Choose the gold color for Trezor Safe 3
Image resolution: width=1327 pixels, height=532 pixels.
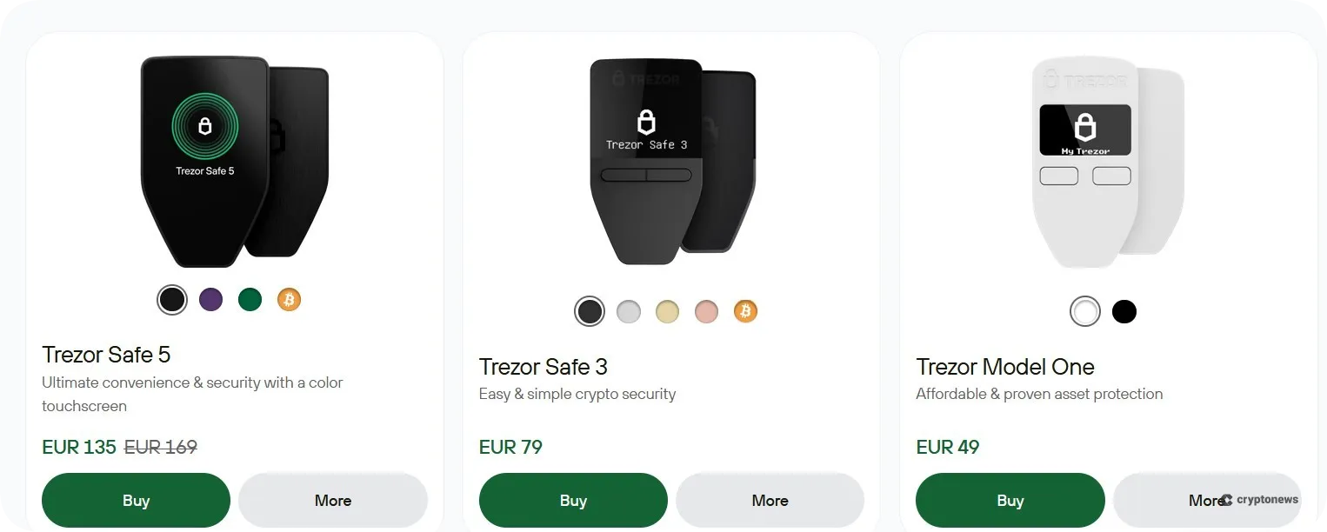(x=667, y=311)
